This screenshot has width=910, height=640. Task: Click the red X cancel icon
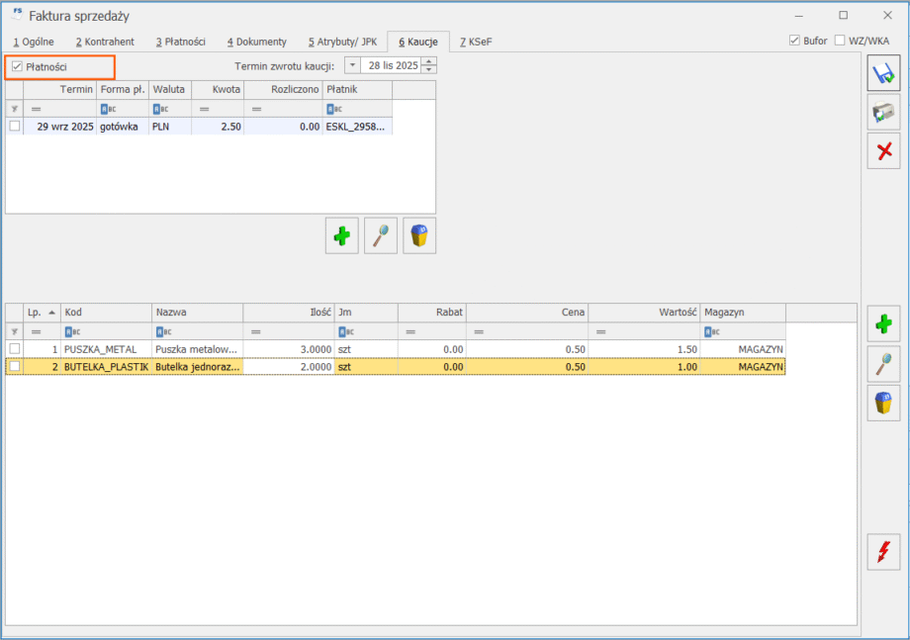883,150
